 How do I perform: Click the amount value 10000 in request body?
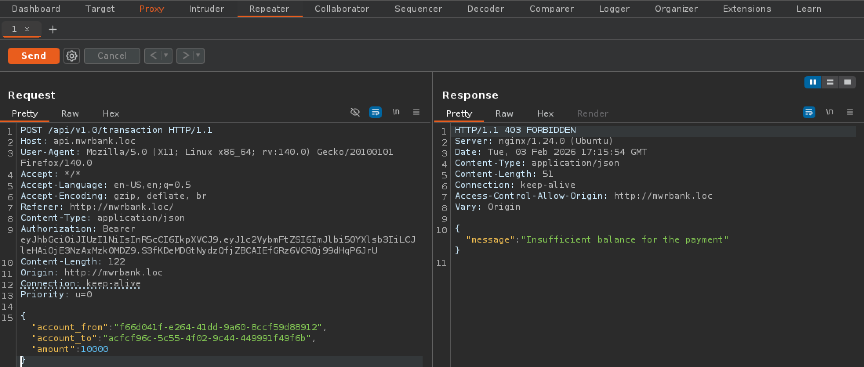[x=94, y=349]
